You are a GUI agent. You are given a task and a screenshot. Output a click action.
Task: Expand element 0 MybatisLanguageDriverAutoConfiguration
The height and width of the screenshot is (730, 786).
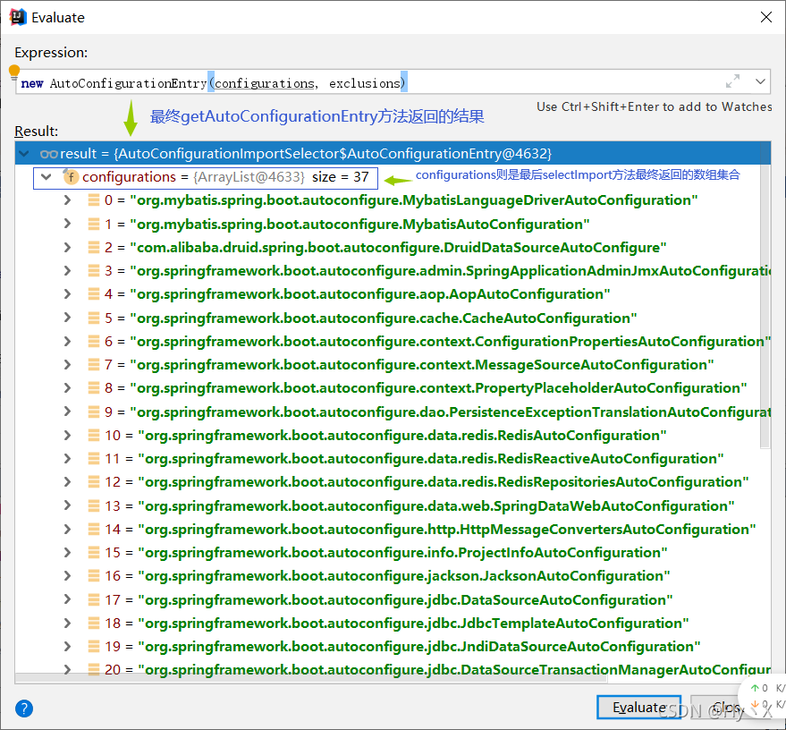[x=67, y=200]
